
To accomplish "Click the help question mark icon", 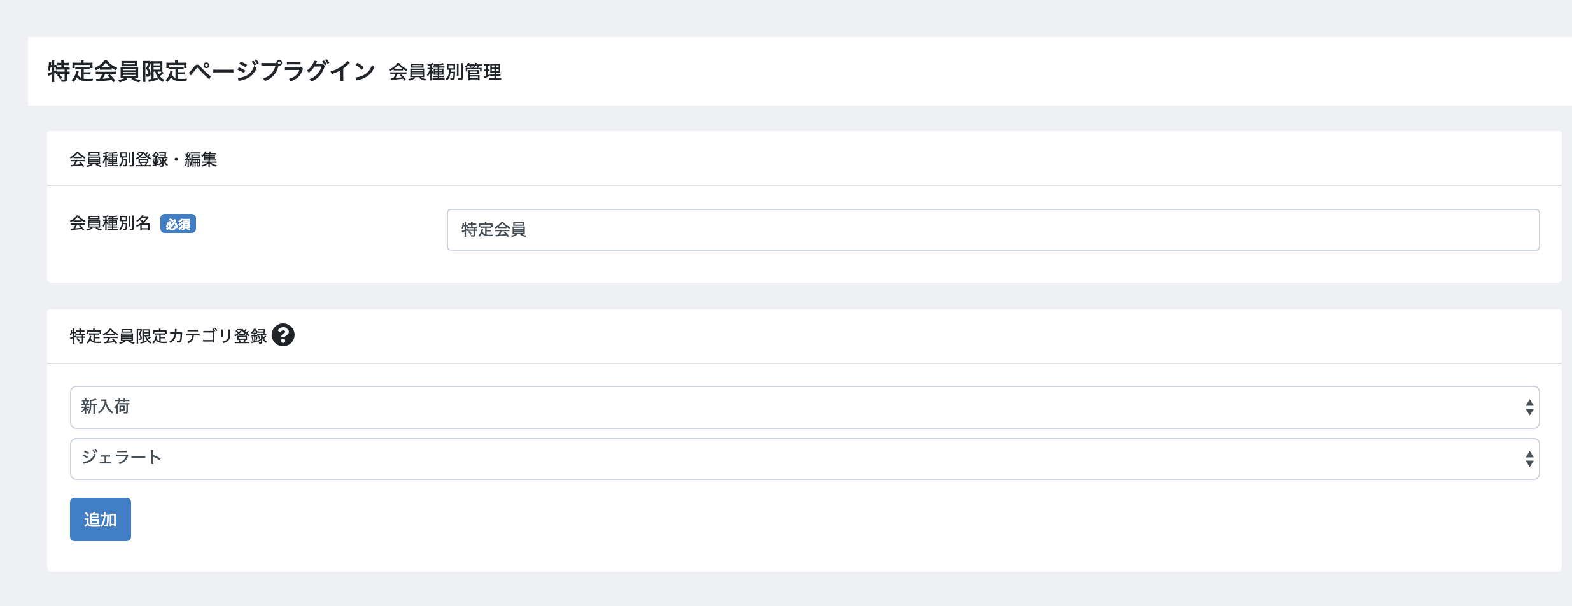I will (283, 335).
